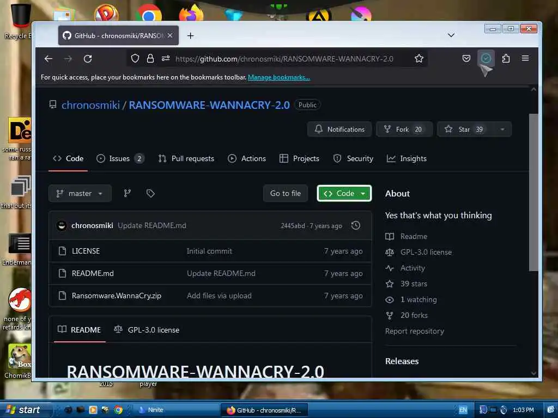Open the chronosmiki commit author avatar

62,225
